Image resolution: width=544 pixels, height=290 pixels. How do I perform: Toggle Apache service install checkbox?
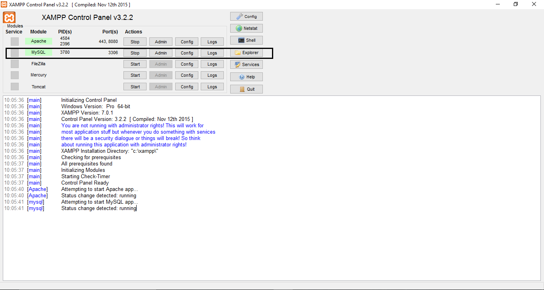pos(15,41)
